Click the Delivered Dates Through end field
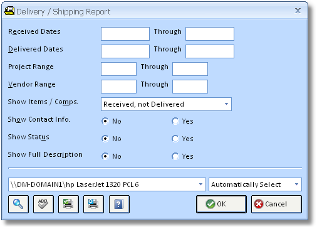 [x=210, y=51]
